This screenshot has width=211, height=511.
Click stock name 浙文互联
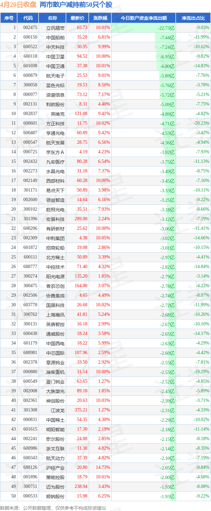point(55,448)
